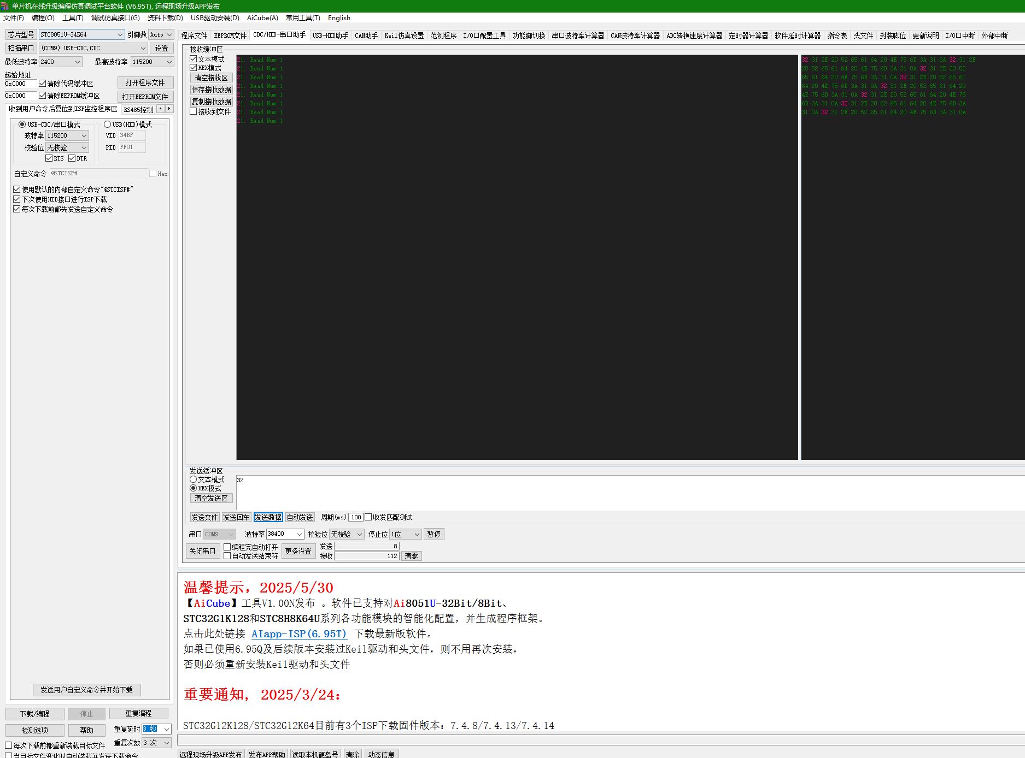Open 最高波特率 115200 dropdown
1025x758 pixels.
point(153,62)
